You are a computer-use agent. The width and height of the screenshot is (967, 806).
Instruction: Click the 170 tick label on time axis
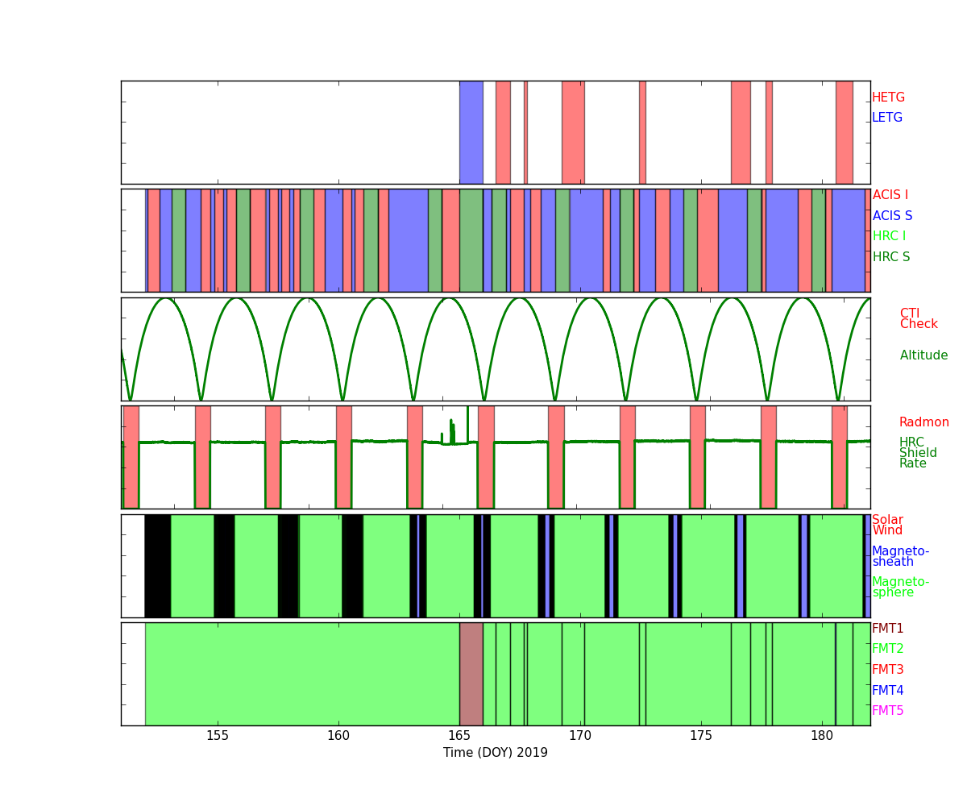(580, 736)
